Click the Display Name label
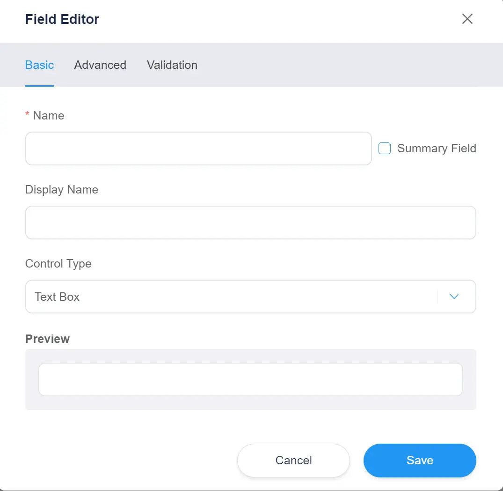This screenshot has width=503, height=491. point(62,190)
